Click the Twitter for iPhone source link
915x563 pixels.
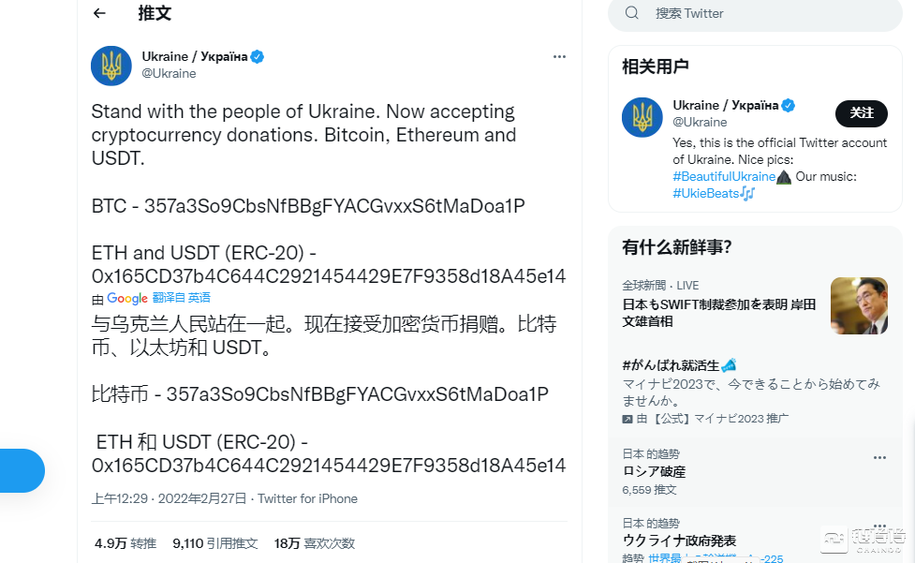[x=308, y=498]
